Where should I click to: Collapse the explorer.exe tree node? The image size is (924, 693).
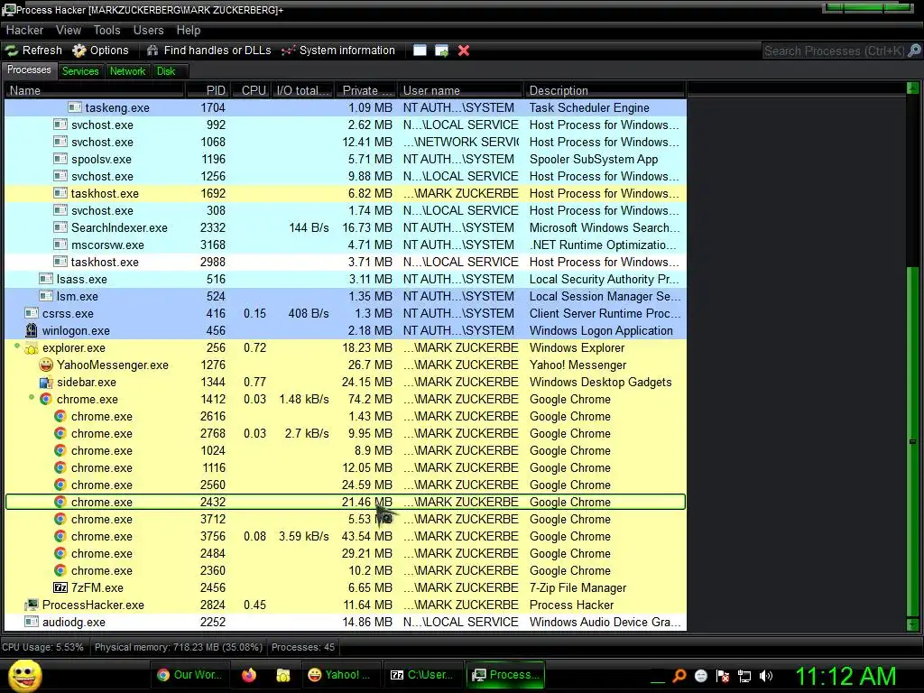click(x=18, y=346)
